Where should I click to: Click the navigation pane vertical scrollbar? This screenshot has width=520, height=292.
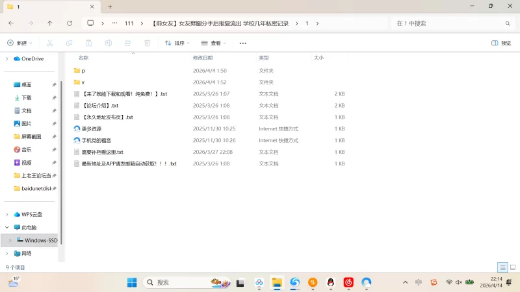(x=60, y=156)
